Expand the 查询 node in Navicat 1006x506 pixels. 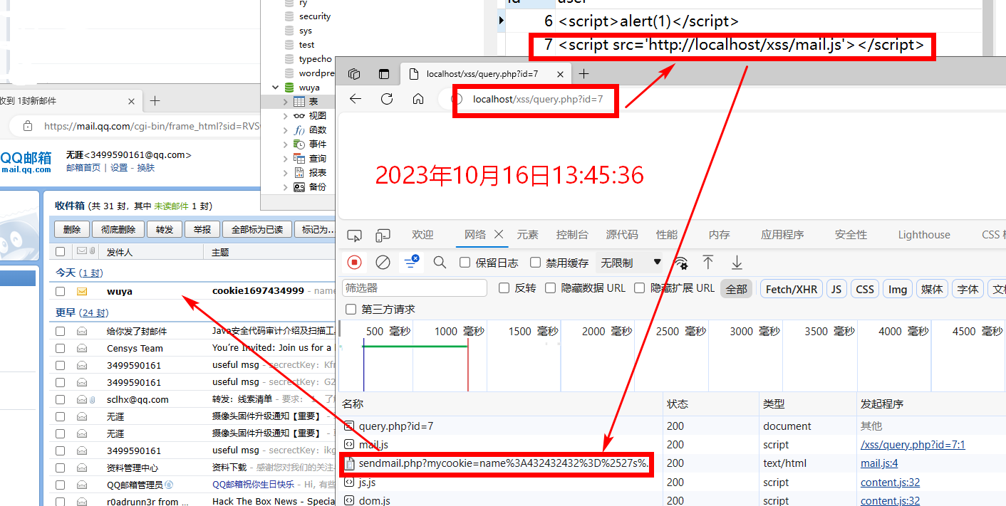pos(286,159)
